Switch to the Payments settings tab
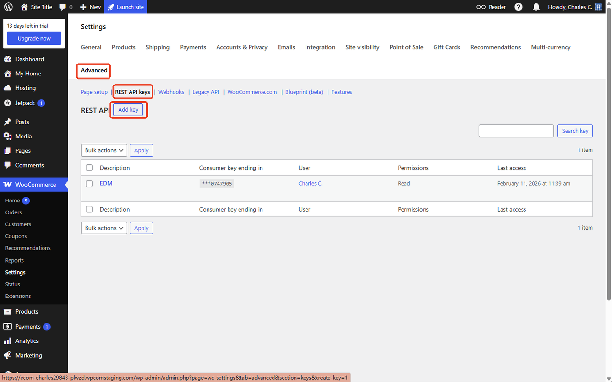The width and height of the screenshot is (612, 382). pyautogui.click(x=193, y=47)
